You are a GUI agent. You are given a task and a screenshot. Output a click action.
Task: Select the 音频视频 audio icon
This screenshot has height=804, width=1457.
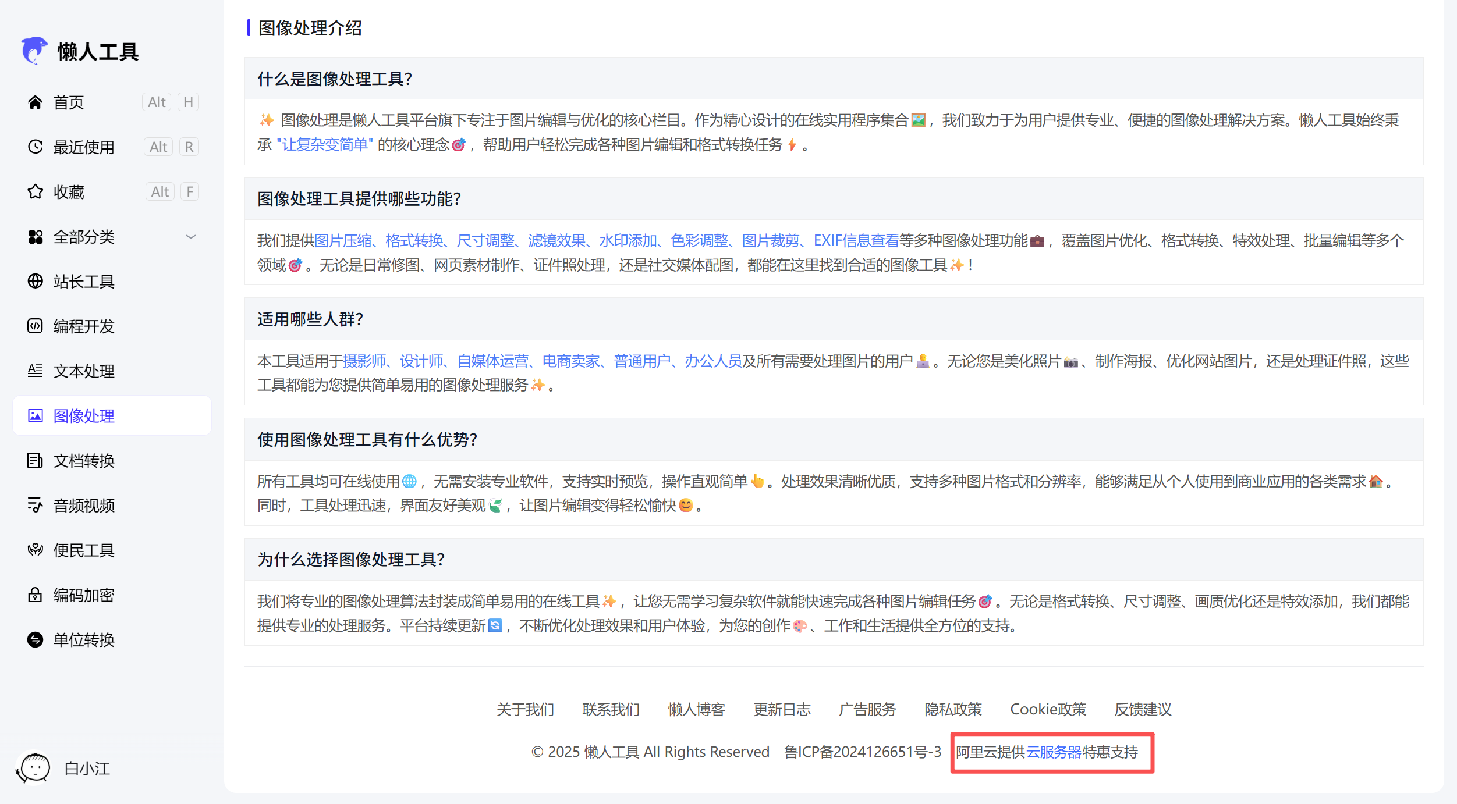pyautogui.click(x=35, y=505)
